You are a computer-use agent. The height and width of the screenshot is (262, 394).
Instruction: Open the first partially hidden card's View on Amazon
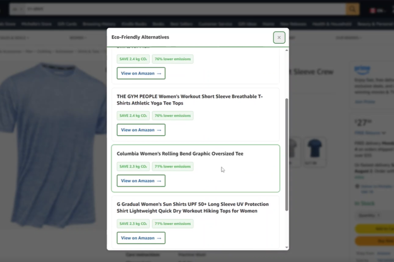click(141, 73)
